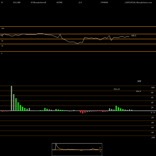Click the MR axis label -40
The image size is (156, 156).
point(152,123)
